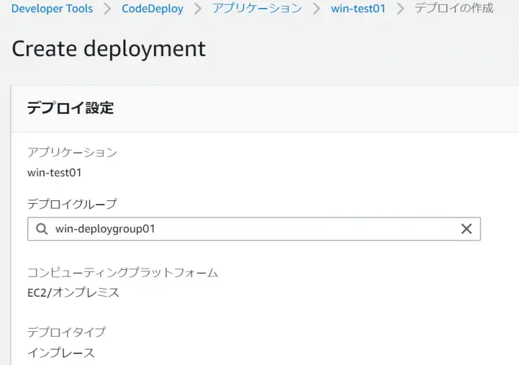Viewport: 519px width, 365px height.
Task: Click the Create deployment page heading
Action: [109, 49]
